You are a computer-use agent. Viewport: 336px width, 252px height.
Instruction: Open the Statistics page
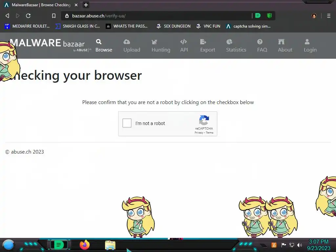(236, 45)
